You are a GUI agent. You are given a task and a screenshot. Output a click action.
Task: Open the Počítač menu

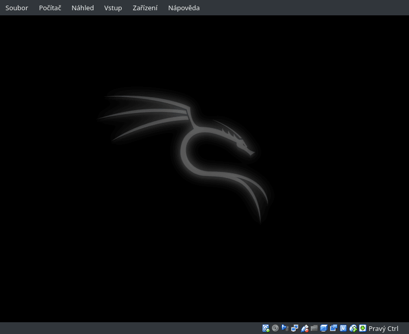[x=50, y=8]
